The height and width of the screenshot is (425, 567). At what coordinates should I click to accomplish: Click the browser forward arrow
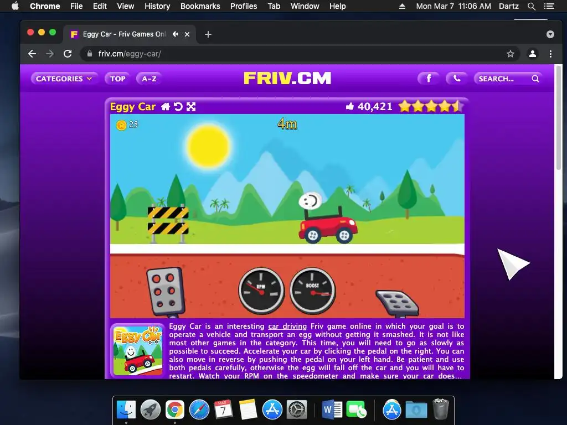click(50, 54)
